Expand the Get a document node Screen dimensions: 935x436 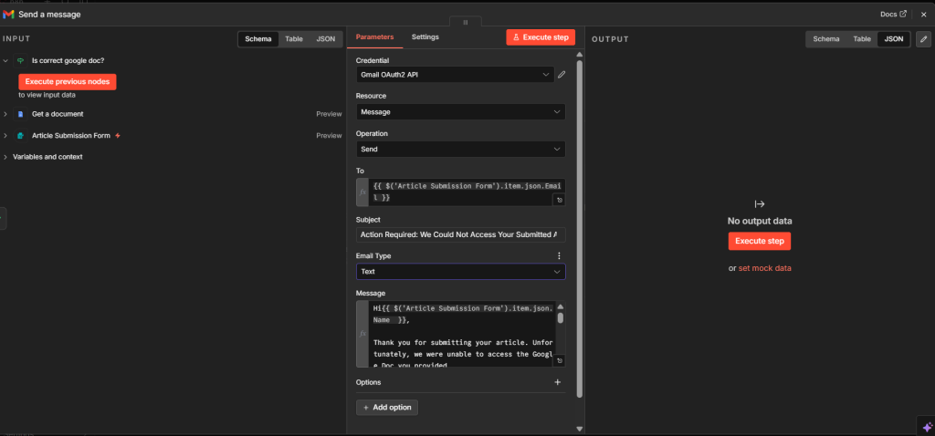click(5, 114)
